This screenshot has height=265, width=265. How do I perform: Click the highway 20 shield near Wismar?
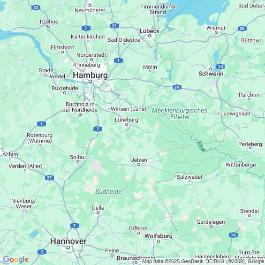tap(242, 29)
